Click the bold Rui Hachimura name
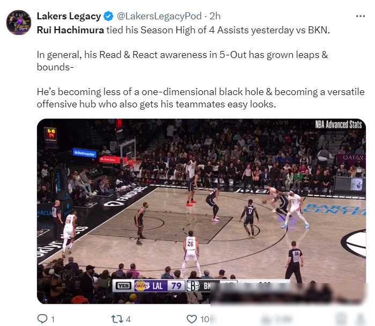Screen dimensions: 375x326 tap(70, 30)
